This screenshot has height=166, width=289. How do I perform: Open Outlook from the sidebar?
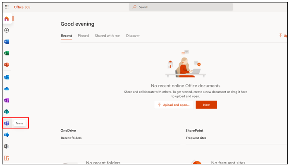tap(7, 77)
